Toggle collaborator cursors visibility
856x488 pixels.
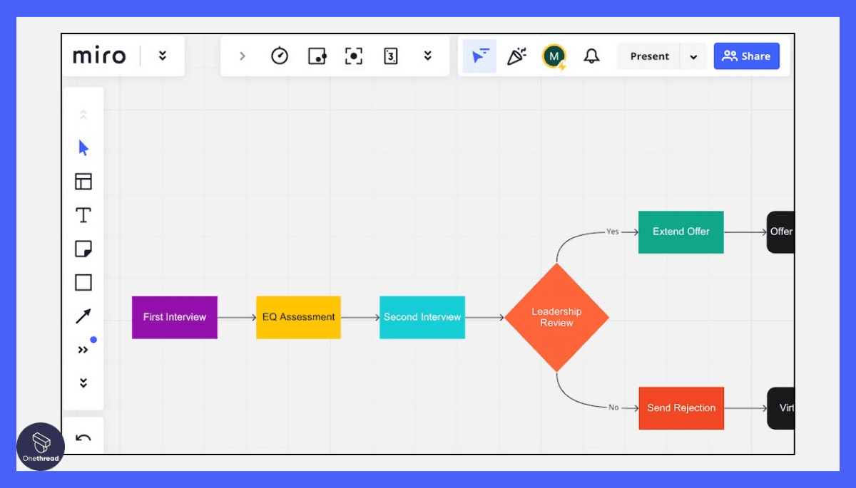(x=479, y=56)
